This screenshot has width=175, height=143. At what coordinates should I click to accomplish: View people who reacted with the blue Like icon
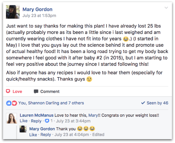[9, 103]
